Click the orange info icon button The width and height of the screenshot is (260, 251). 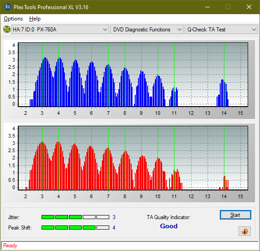244,231
